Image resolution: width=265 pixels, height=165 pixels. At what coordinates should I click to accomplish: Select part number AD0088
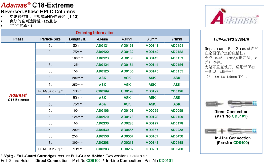tap(152, 110)
